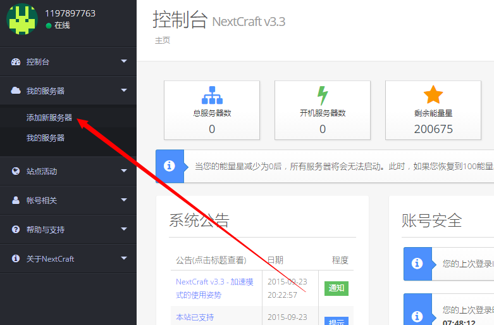Open the 本站已支持 announcement link
The image size is (494, 325).
pos(195,317)
